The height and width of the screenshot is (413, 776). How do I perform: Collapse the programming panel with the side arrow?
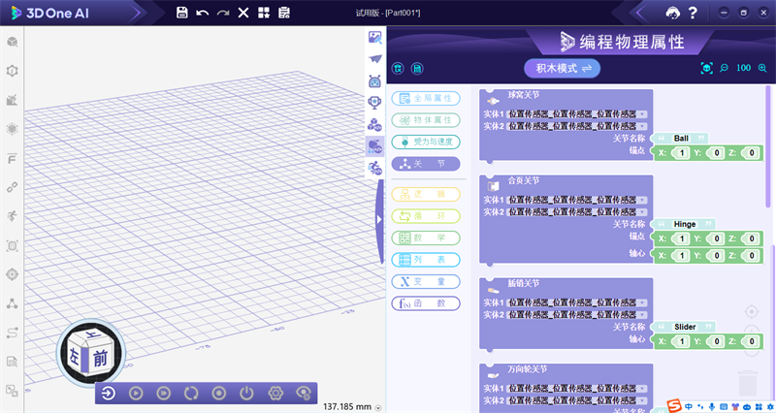379,220
